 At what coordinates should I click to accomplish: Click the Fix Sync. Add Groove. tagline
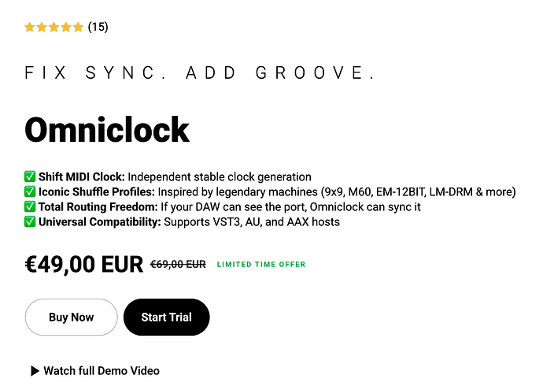(x=200, y=73)
